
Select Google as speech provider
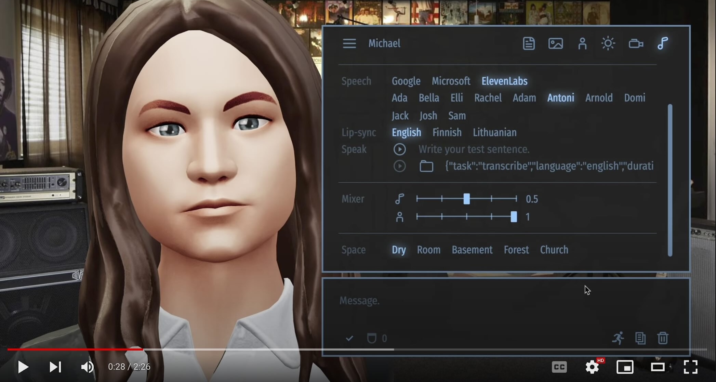(x=406, y=81)
